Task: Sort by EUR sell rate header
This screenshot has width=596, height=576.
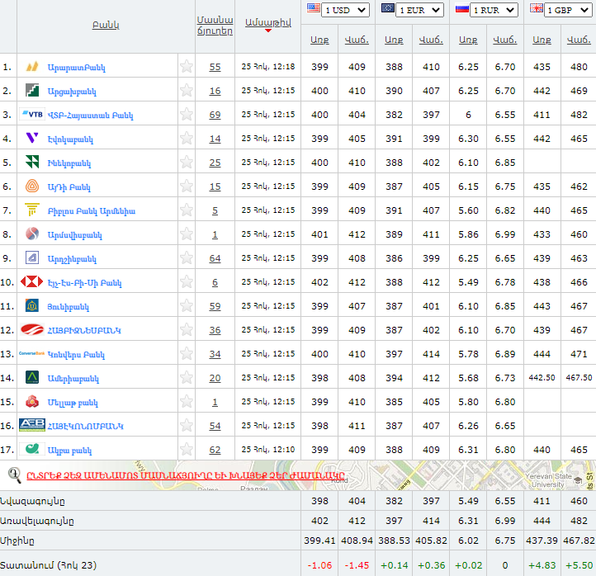Action: (431, 40)
